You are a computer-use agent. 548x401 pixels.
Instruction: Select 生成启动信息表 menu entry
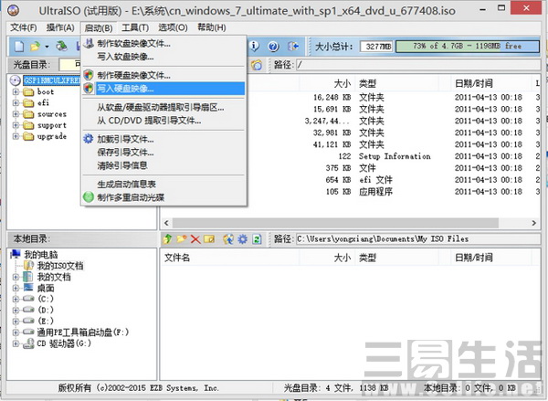[163, 184]
